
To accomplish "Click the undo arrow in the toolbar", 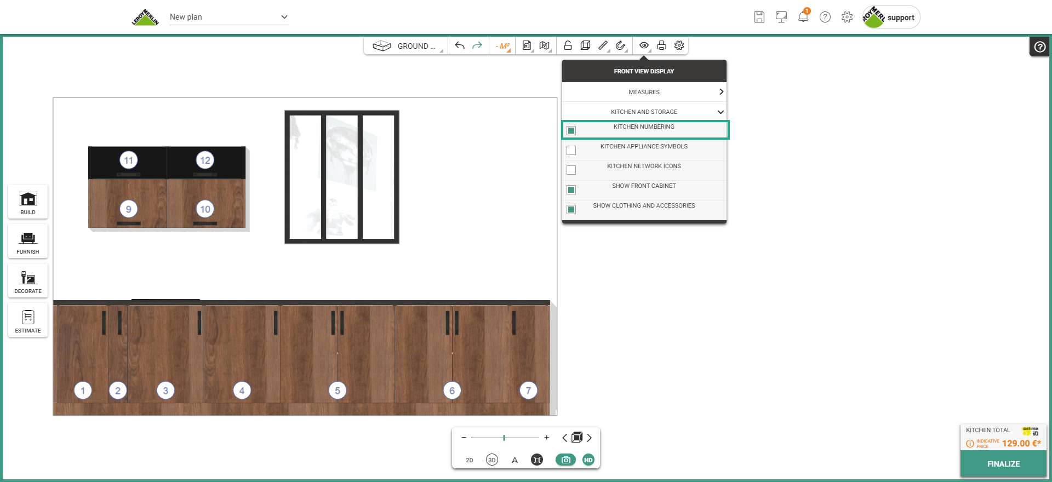I will (460, 45).
